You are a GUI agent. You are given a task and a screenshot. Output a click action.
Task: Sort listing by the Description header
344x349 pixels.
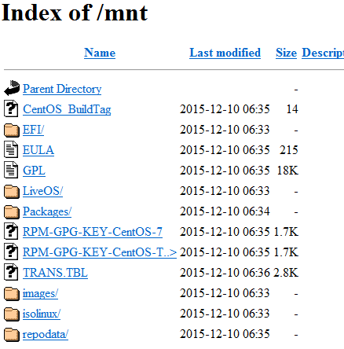(x=323, y=53)
